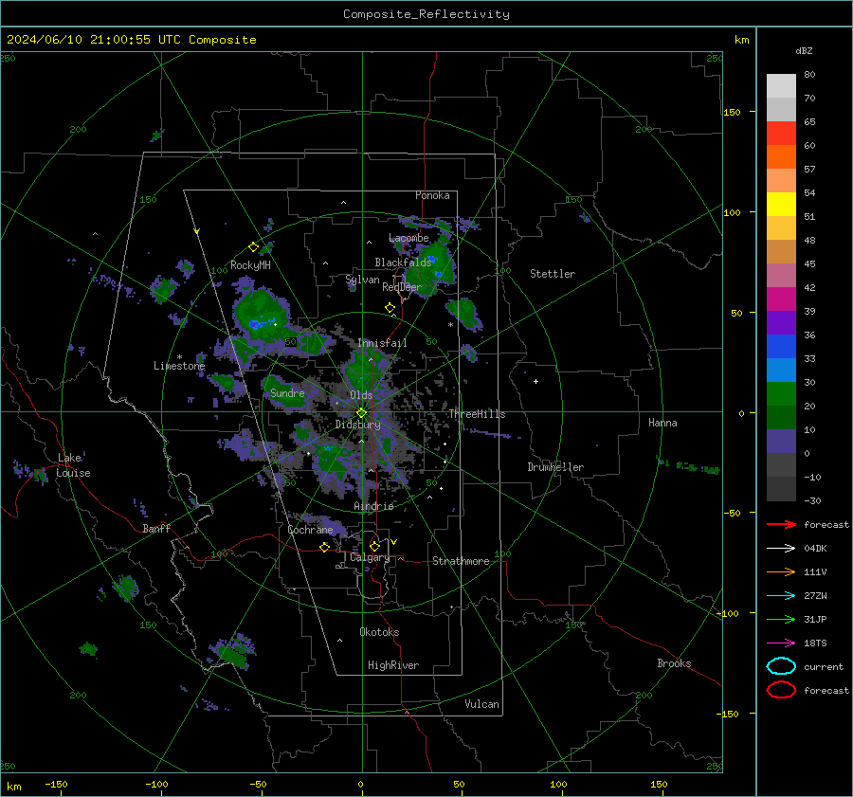Select the dark orange 60 dBZ swatch
The image size is (853, 797).
coord(781,156)
